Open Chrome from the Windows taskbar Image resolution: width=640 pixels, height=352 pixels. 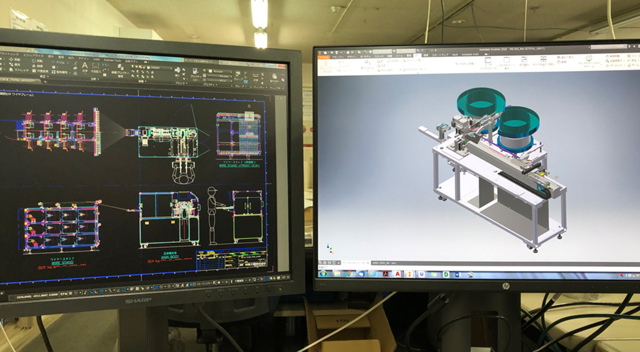(x=350, y=273)
